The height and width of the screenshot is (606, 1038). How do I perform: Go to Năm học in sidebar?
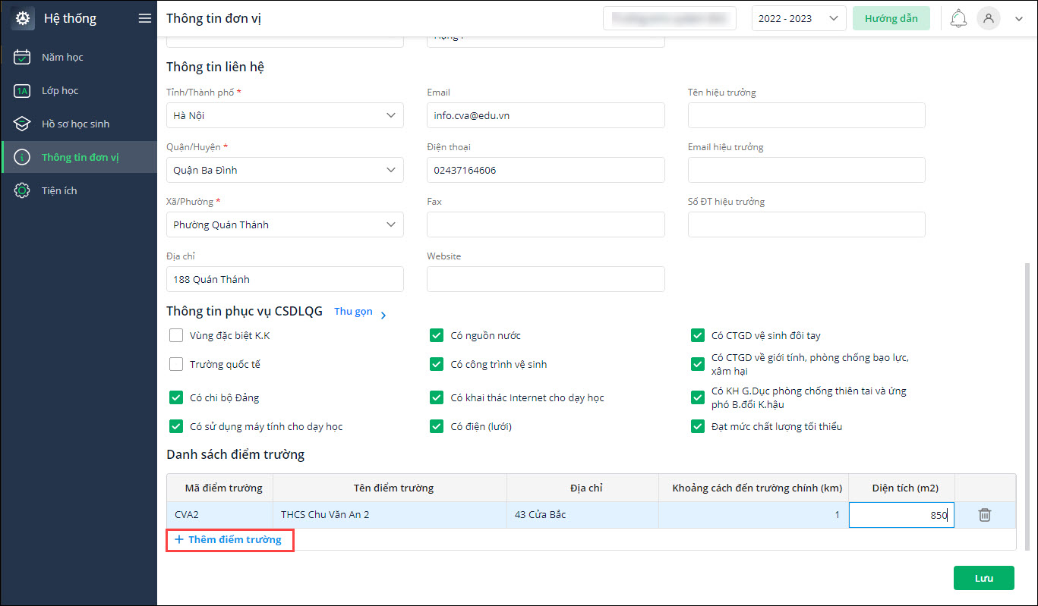pyautogui.click(x=79, y=57)
